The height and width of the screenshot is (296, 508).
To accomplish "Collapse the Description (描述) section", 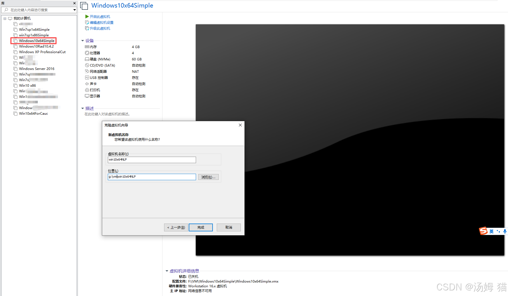I will (x=83, y=108).
